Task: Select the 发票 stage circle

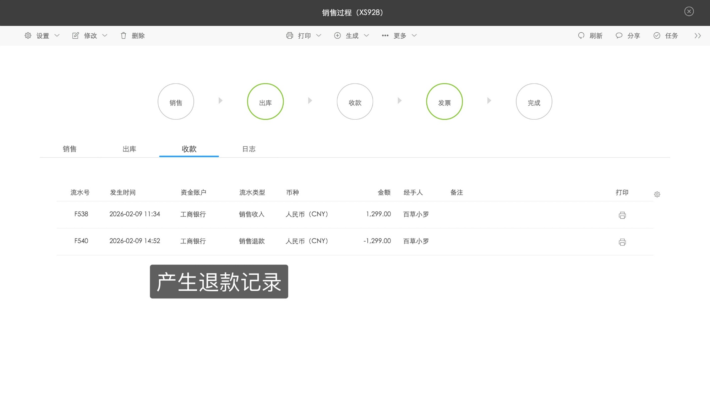Action: (444, 101)
